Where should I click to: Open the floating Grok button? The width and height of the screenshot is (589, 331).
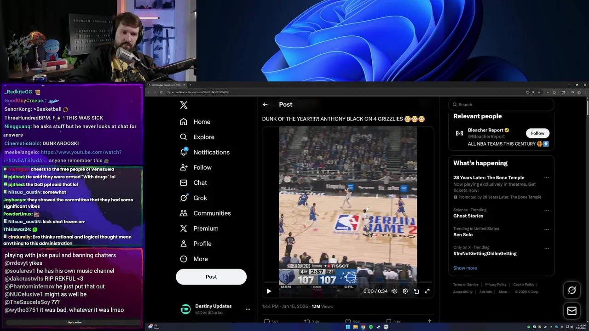coord(572,290)
